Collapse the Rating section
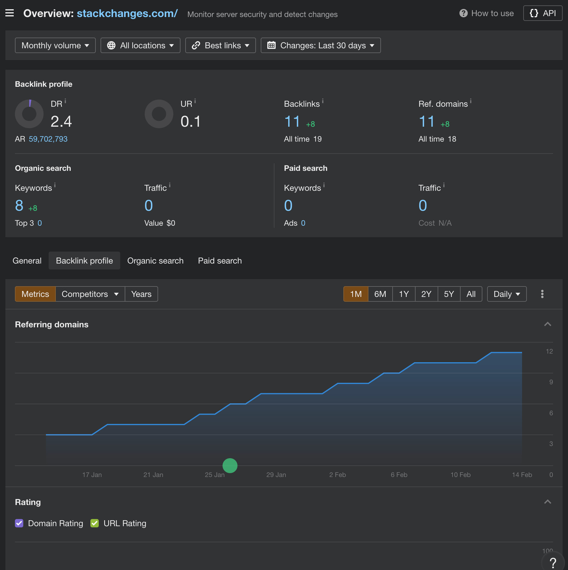568x570 pixels. 548,502
